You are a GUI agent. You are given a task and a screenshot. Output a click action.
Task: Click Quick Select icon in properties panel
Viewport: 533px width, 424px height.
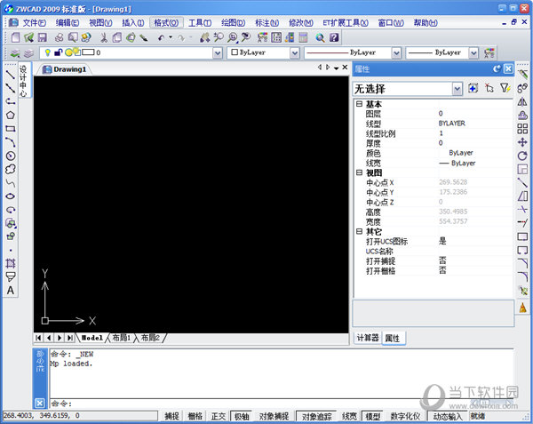(x=505, y=88)
